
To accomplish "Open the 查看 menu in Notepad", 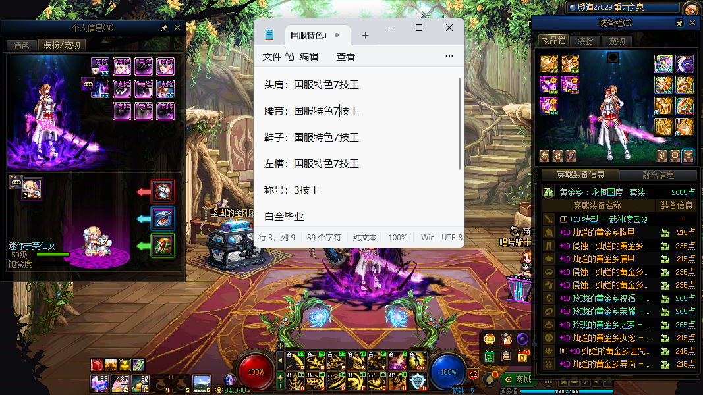I will (x=346, y=57).
